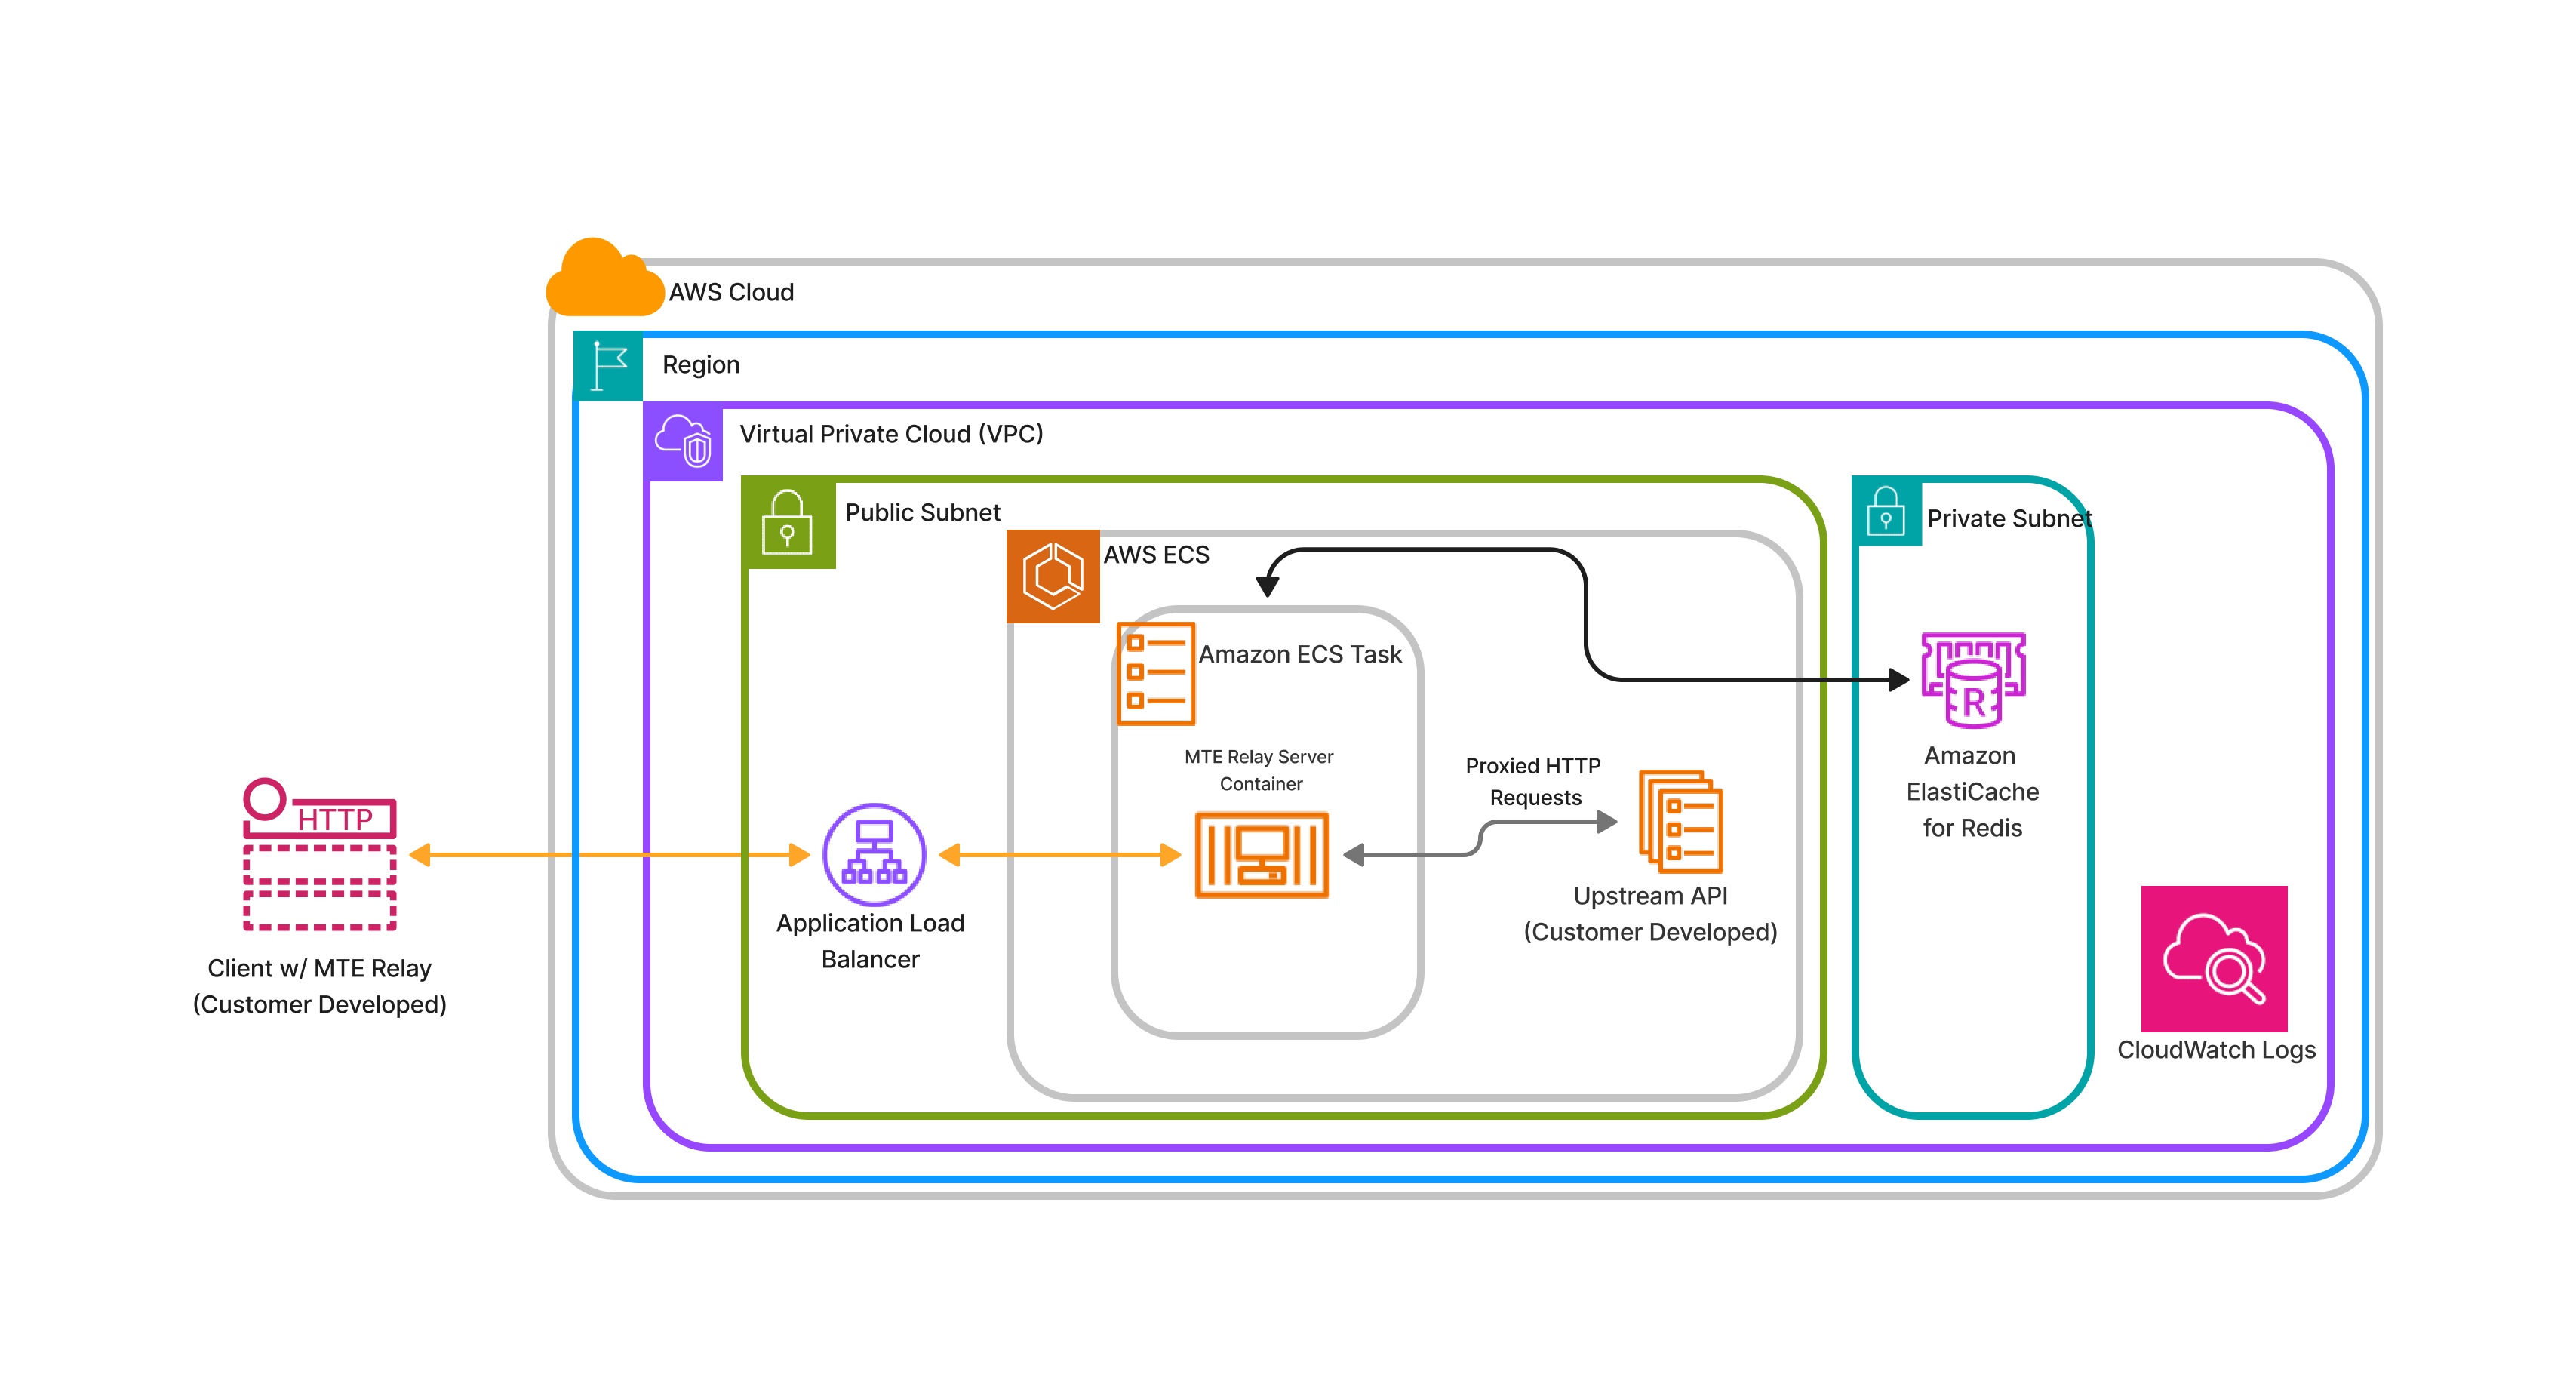
Task: Click the orange AWS Cloud icon
Action: (x=605, y=277)
